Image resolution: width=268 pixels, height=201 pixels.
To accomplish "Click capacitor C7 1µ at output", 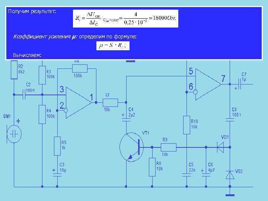I will pos(240,84).
